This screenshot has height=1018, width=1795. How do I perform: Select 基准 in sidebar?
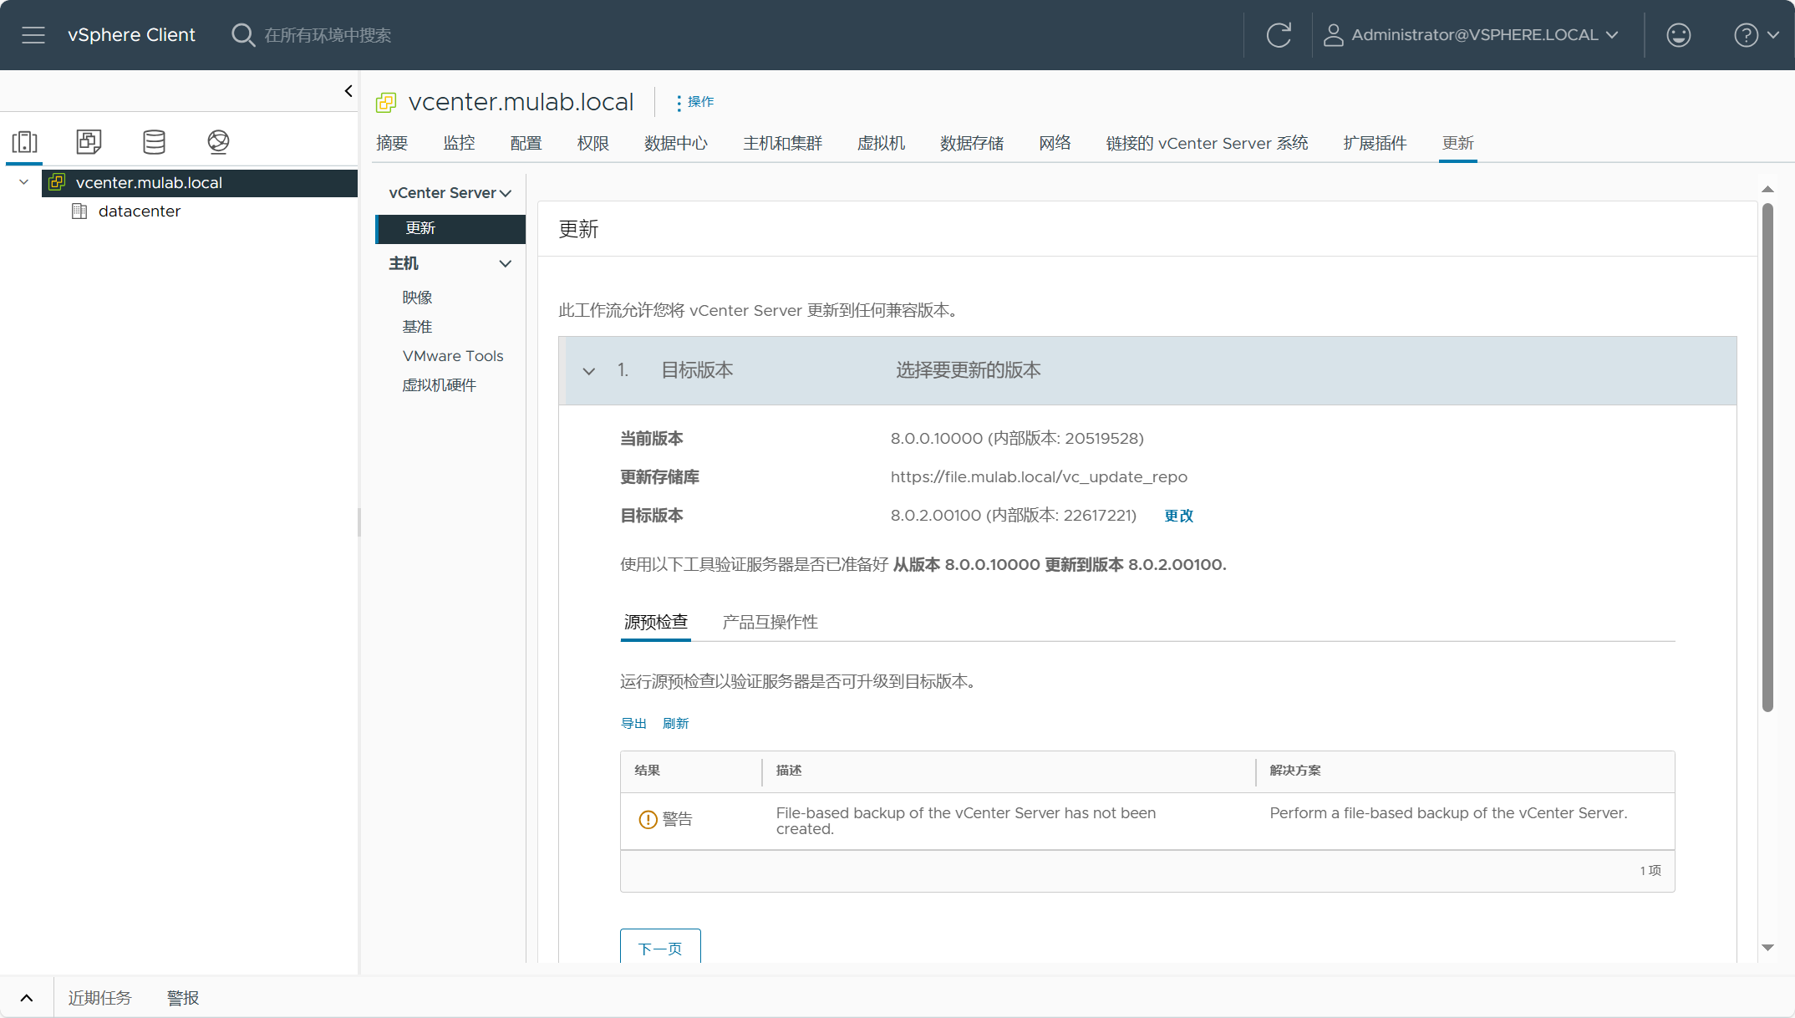[x=417, y=327]
